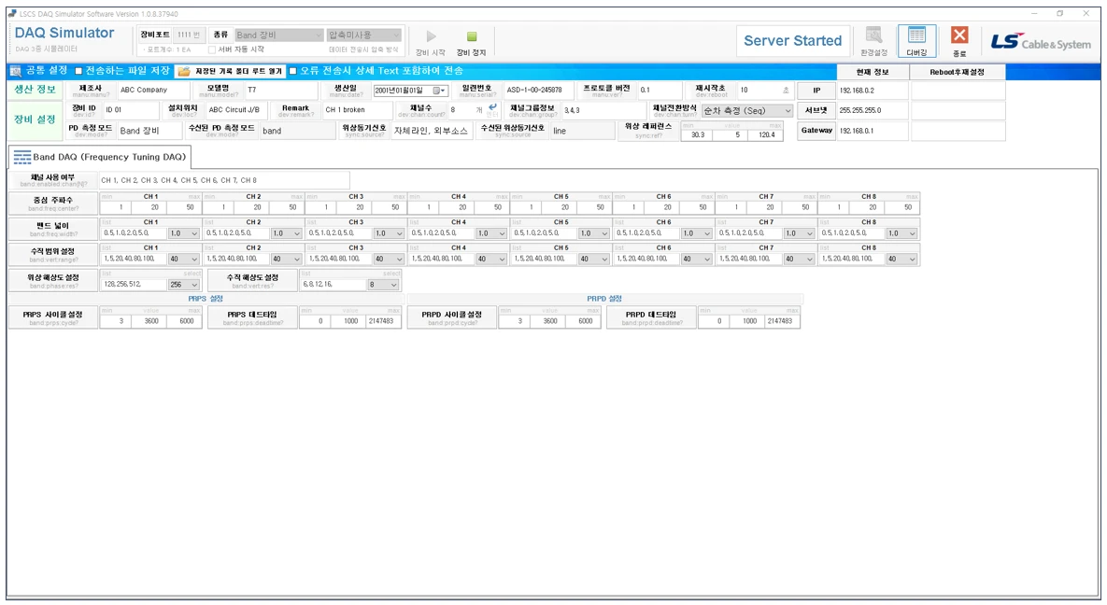Click the red 종료 exit icon
Screen dimensions: 1107x605
[x=958, y=35]
